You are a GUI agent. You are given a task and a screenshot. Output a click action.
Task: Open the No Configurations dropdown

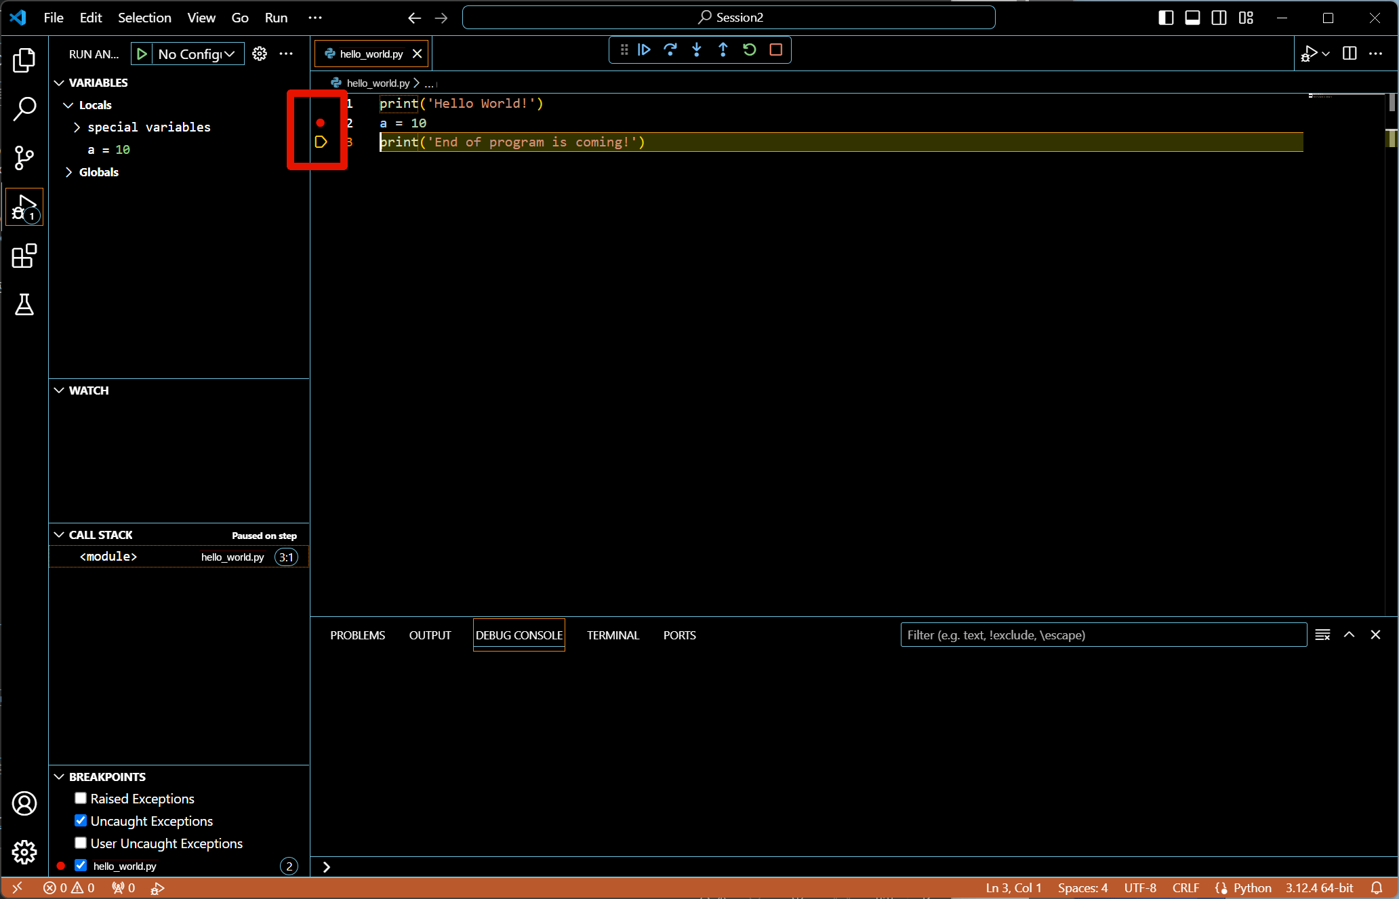click(197, 54)
